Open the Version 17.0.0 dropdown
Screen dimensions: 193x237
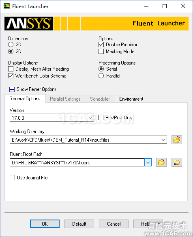click(90, 118)
